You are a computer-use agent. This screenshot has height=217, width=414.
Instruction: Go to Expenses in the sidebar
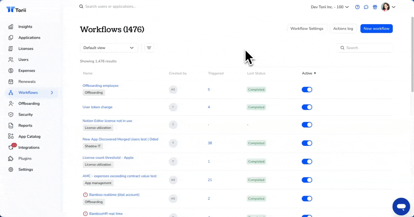[27, 71]
